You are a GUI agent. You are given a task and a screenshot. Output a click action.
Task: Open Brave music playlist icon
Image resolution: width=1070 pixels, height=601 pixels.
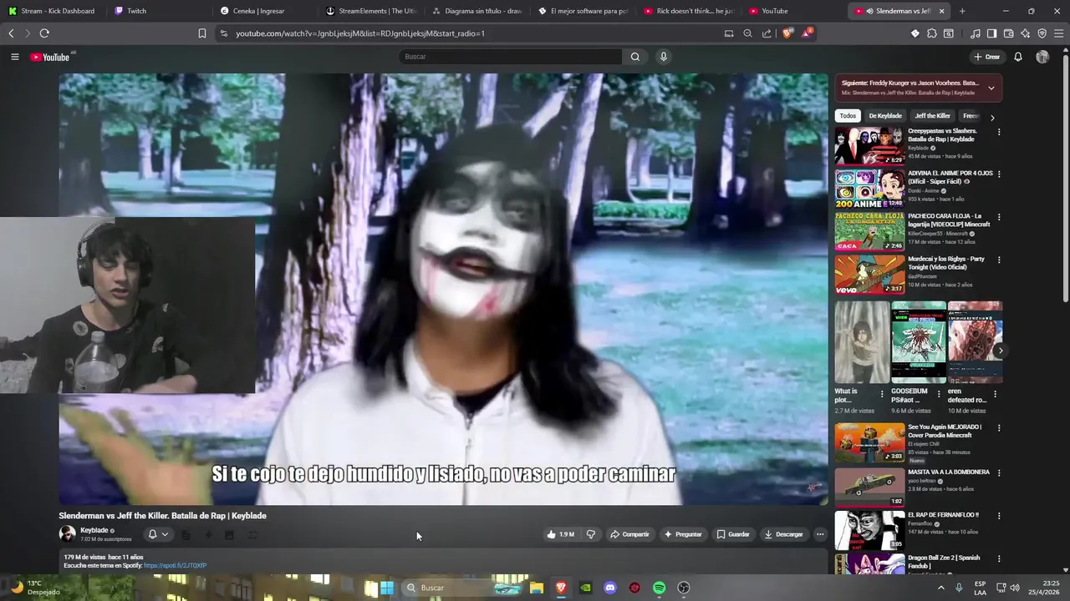[x=976, y=33]
